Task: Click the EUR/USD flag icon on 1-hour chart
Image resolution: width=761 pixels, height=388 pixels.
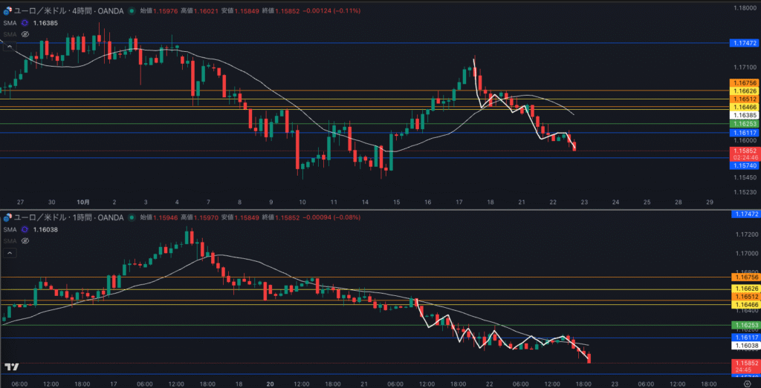Action: point(8,217)
